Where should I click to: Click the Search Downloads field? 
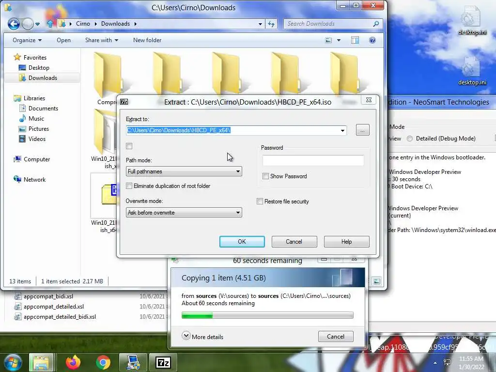point(329,24)
